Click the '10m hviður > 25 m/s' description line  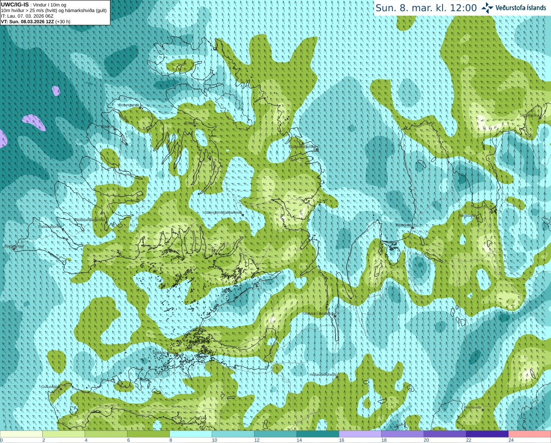coord(54,10)
